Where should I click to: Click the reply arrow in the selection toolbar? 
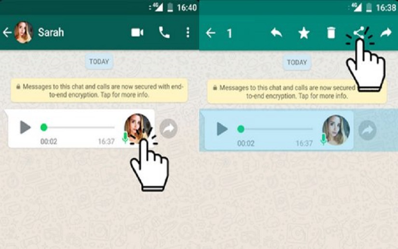(276, 33)
